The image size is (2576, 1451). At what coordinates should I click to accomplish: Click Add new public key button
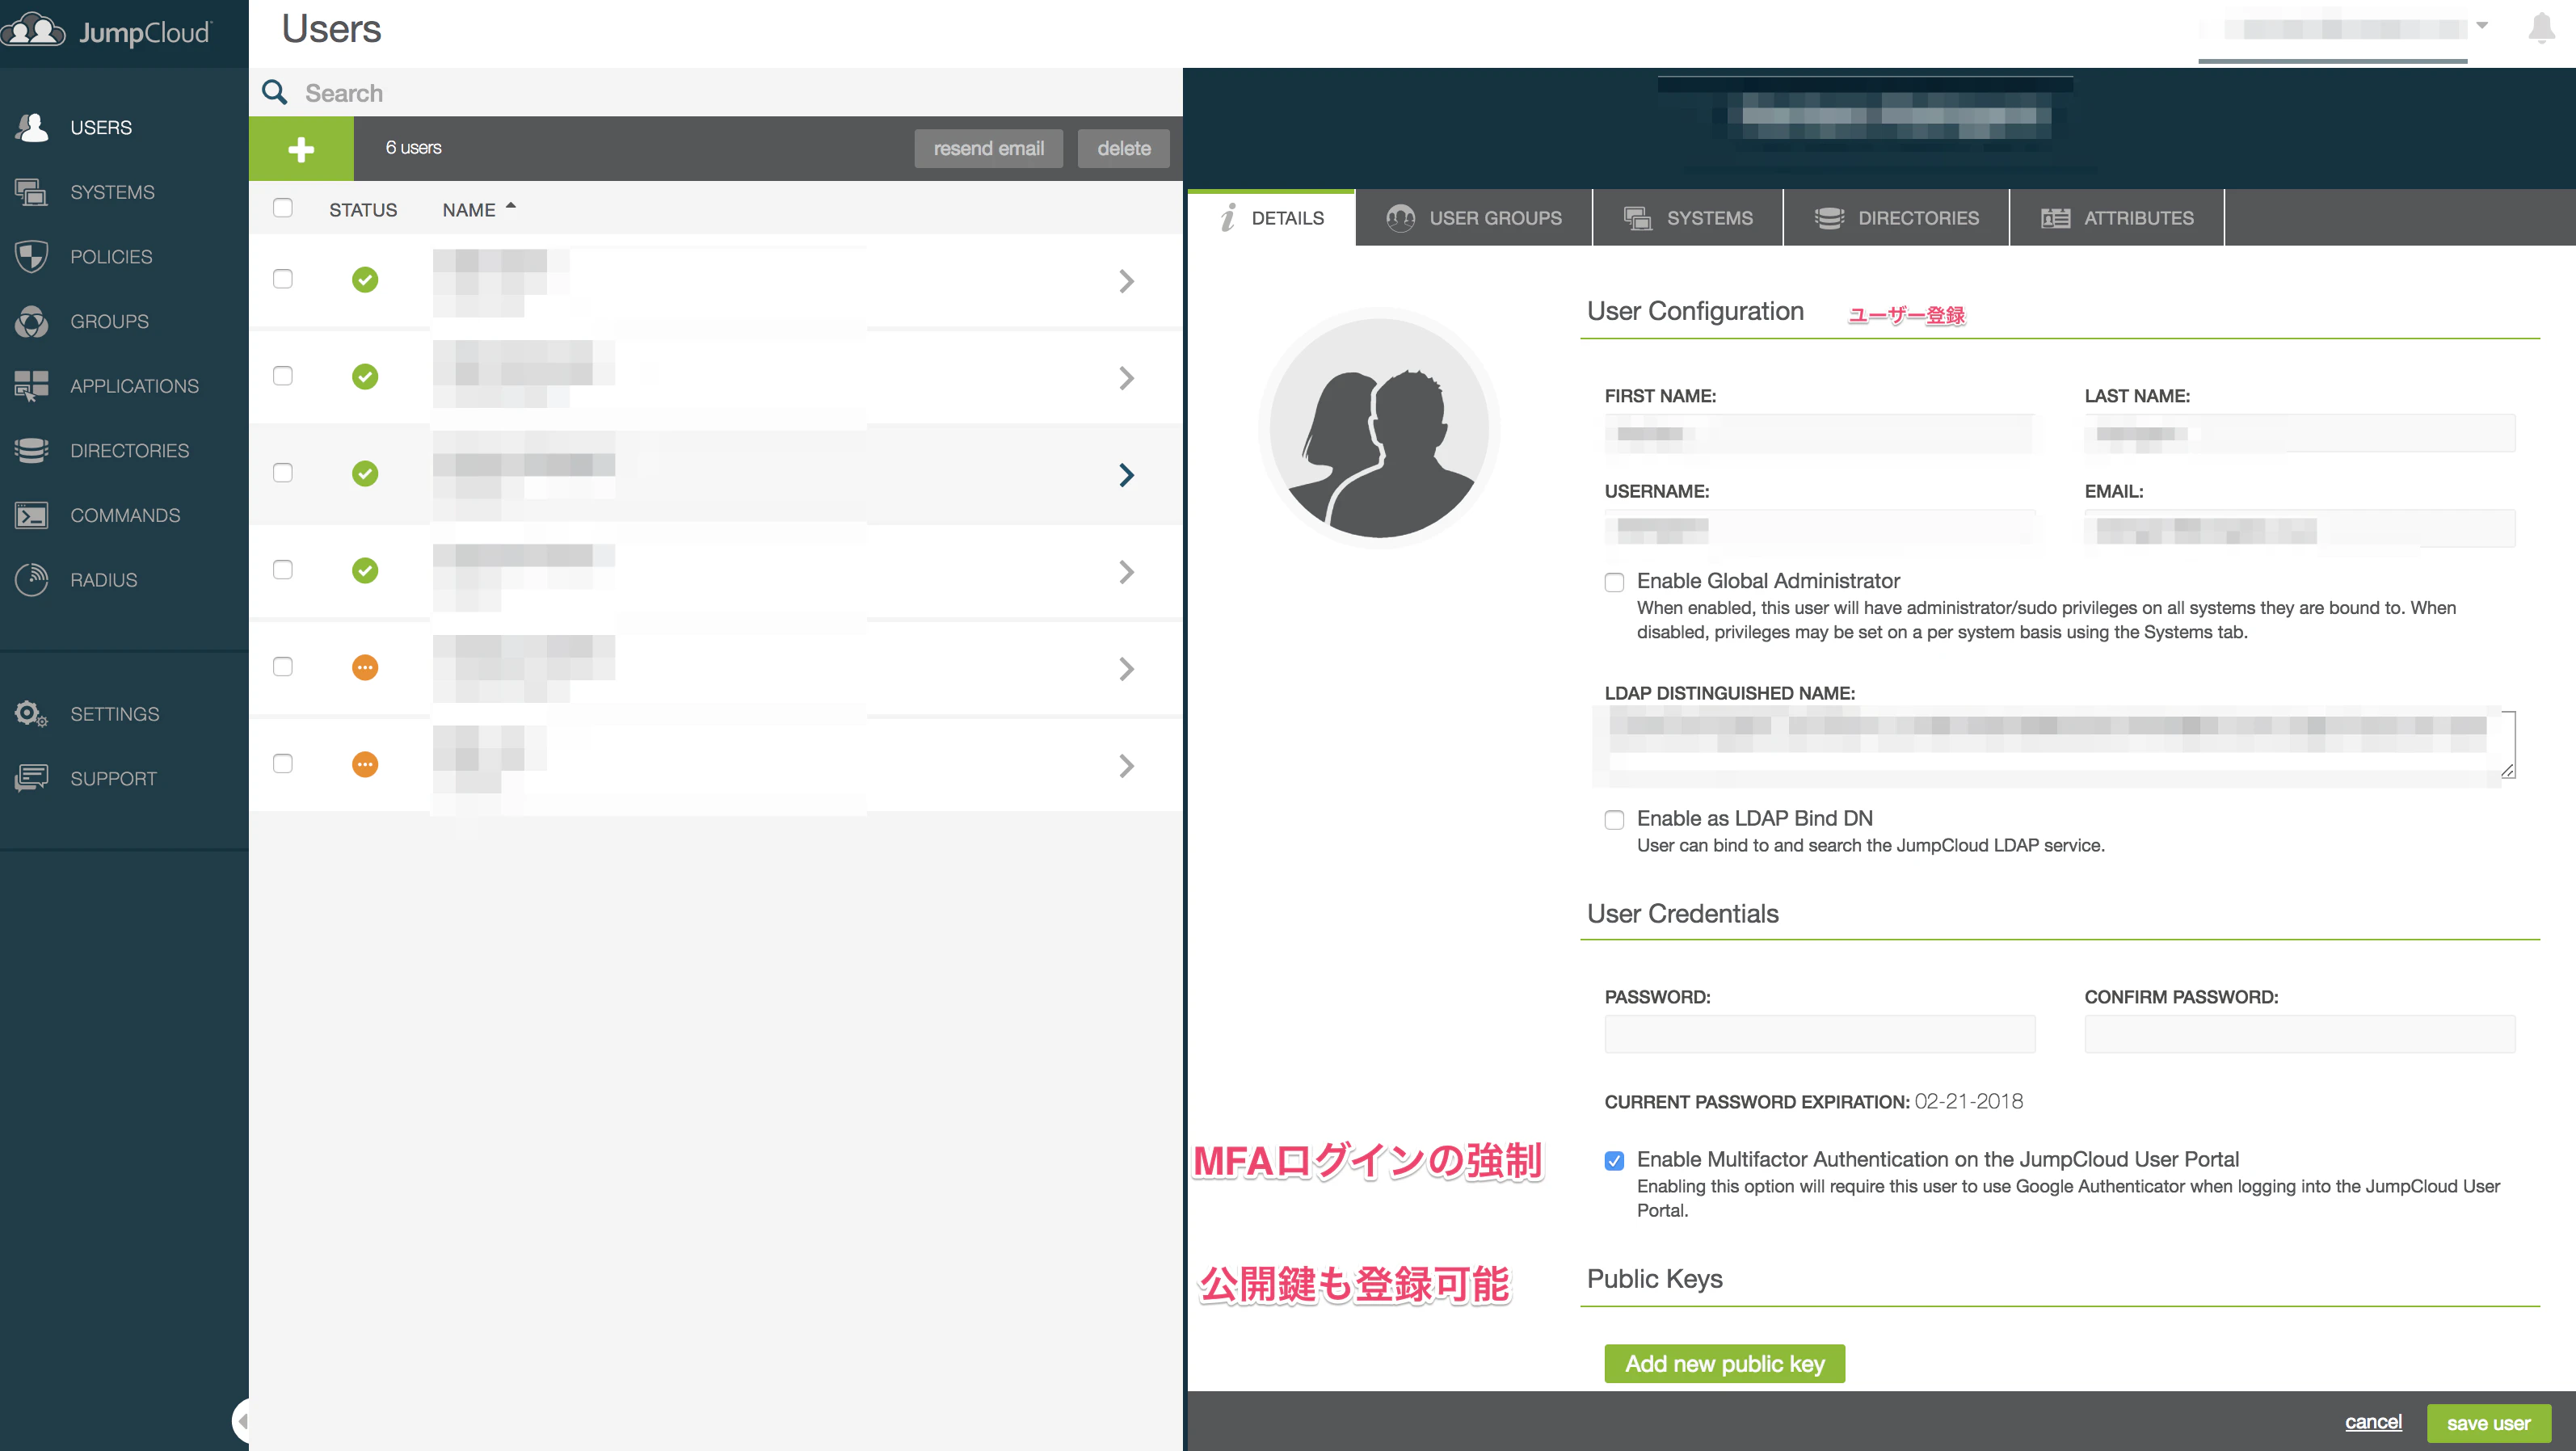pyautogui.click(x=1724, y=1364)
